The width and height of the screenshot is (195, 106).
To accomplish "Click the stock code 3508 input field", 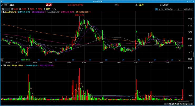I will coord(6,5).
